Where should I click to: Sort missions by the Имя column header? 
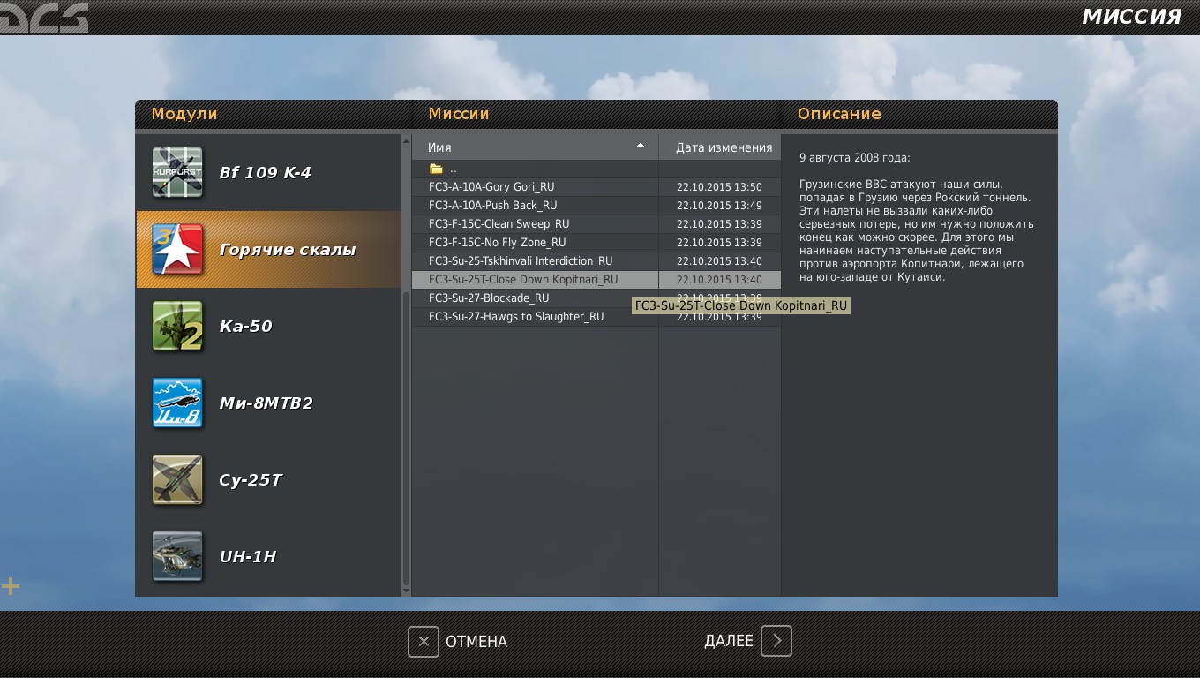point(535,147)
